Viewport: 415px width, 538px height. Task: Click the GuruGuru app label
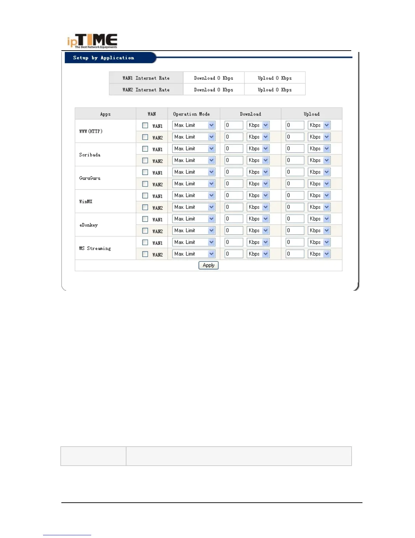coord(90,178)
